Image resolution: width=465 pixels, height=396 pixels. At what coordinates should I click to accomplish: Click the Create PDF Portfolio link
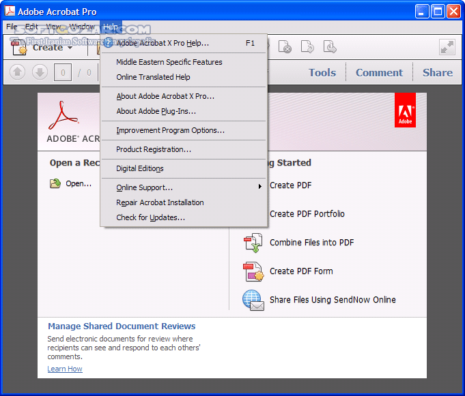pyautogui.click(x=307, y=214)
